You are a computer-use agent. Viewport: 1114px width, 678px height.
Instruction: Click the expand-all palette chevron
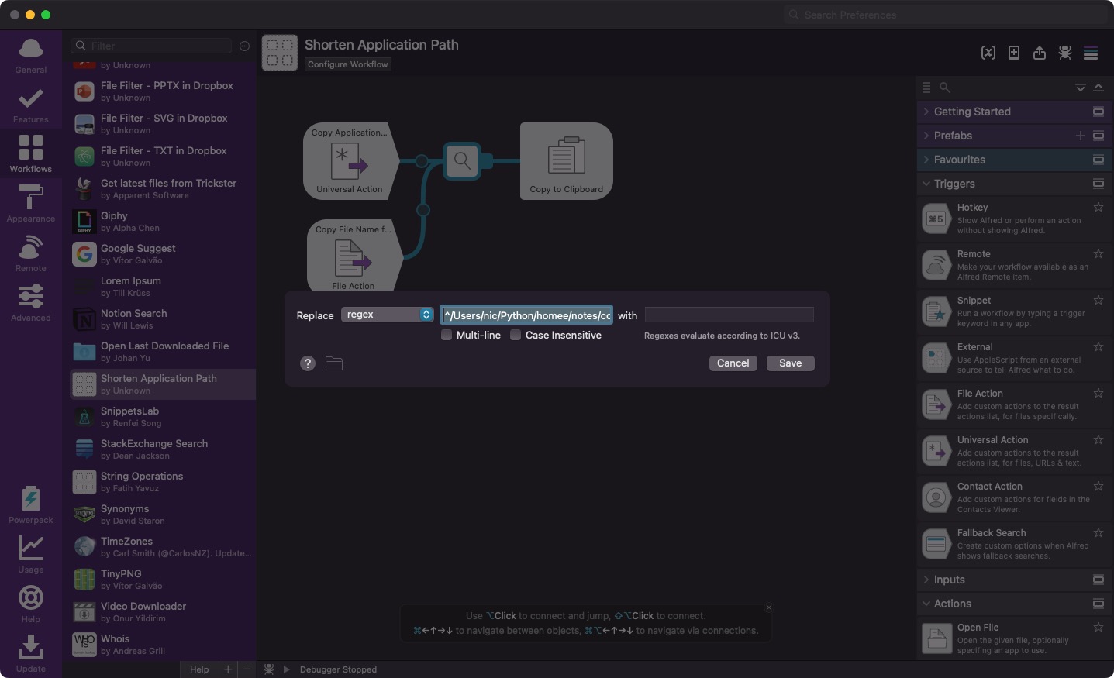tap(1080, 88)
